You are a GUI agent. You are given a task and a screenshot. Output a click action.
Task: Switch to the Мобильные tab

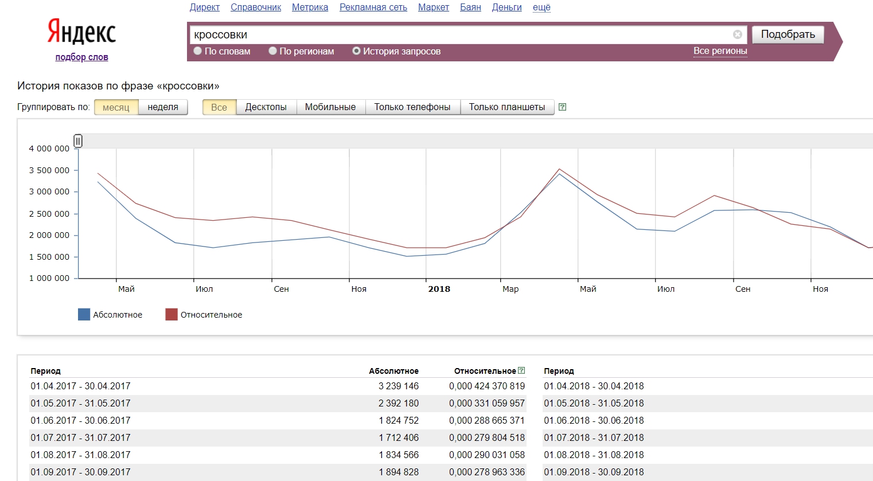[330, 107]
